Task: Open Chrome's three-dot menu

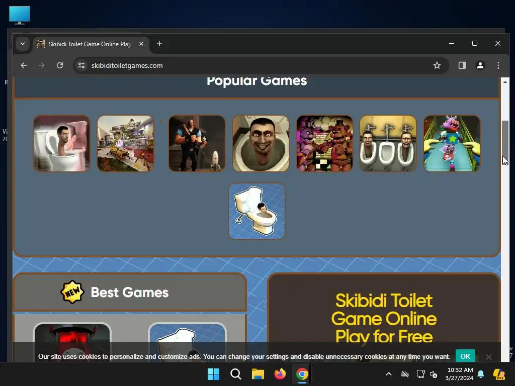Action: click(x=498, y=65)
